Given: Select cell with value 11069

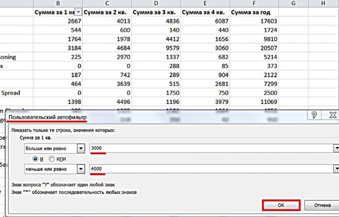Looking at the screenshot, I should point(254,102).
